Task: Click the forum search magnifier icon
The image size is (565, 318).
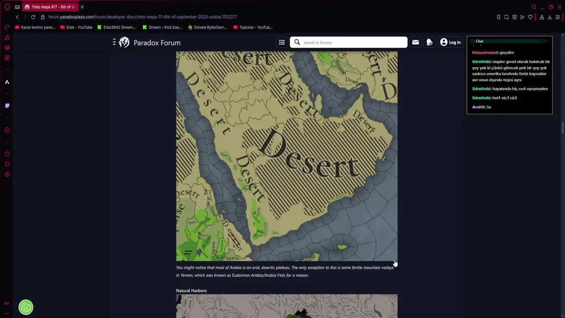Action: 297,42
